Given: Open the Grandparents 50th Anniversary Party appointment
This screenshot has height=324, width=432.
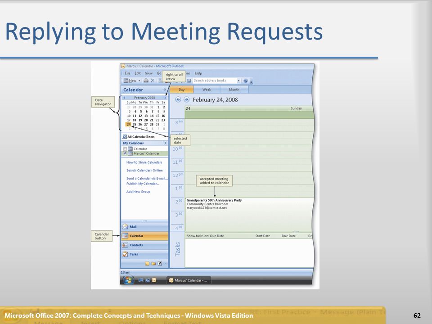Looking at the screenshot, I should 249,214.
